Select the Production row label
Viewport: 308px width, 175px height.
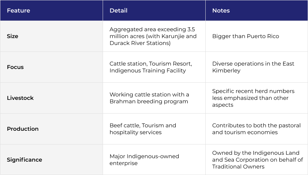click(x=23, y=129)
